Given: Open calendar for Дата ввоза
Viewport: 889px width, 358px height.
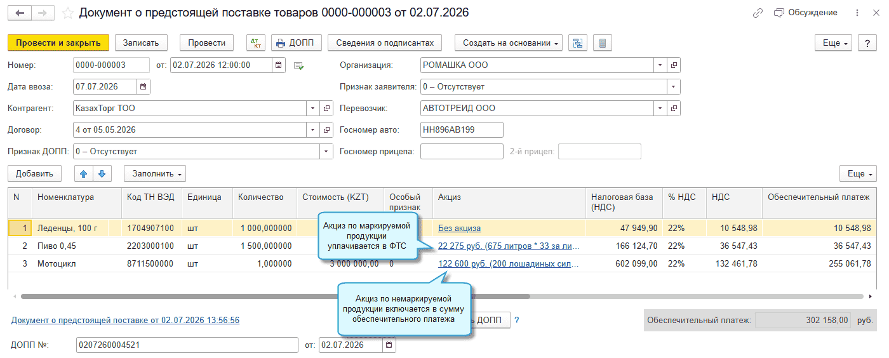Looking at the screenshot, I should [x=144, y=86].
